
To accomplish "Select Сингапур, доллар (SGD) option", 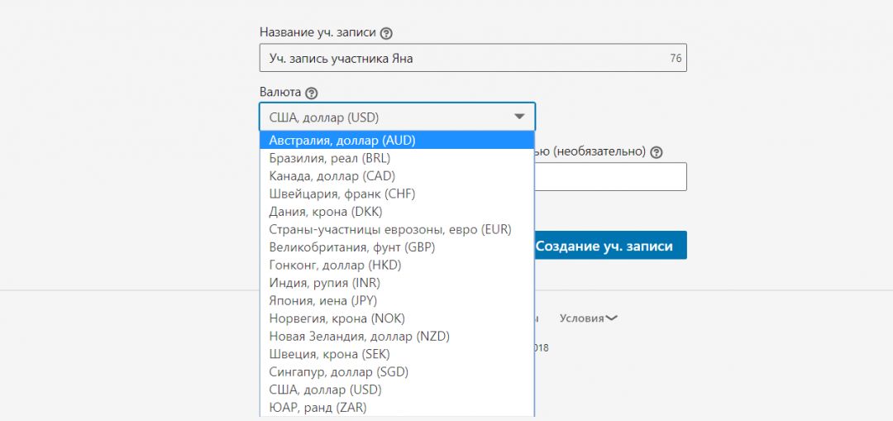I will click(397, 372).
